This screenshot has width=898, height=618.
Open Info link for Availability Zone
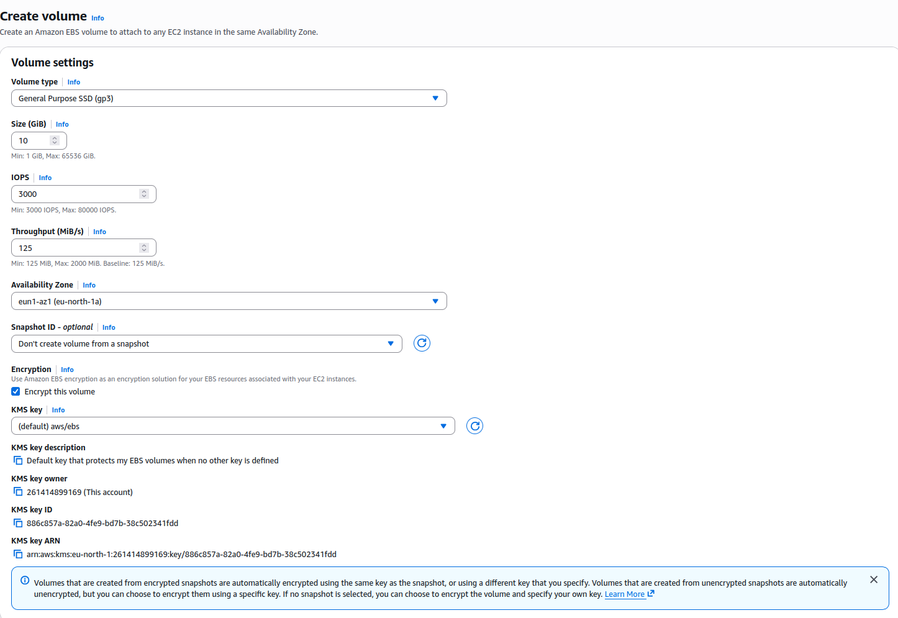click(x=89, y=285)
